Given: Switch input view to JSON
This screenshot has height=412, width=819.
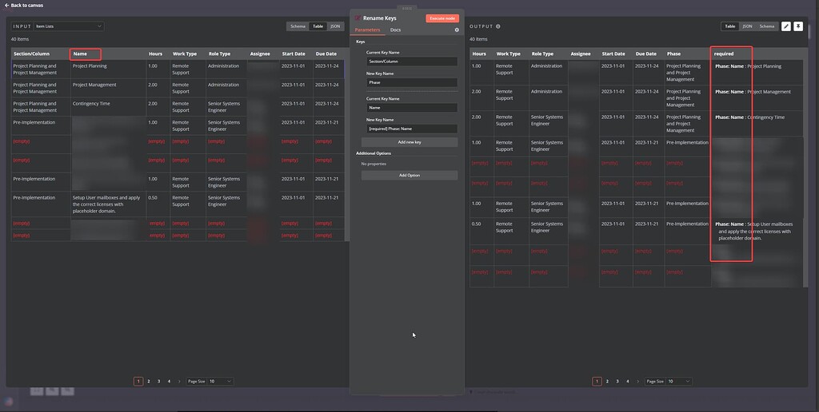Looking at the screenshot, I should 336,26.
